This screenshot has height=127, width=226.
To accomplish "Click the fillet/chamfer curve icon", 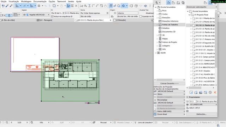I will pyautogui.click(x=97, y=6).
